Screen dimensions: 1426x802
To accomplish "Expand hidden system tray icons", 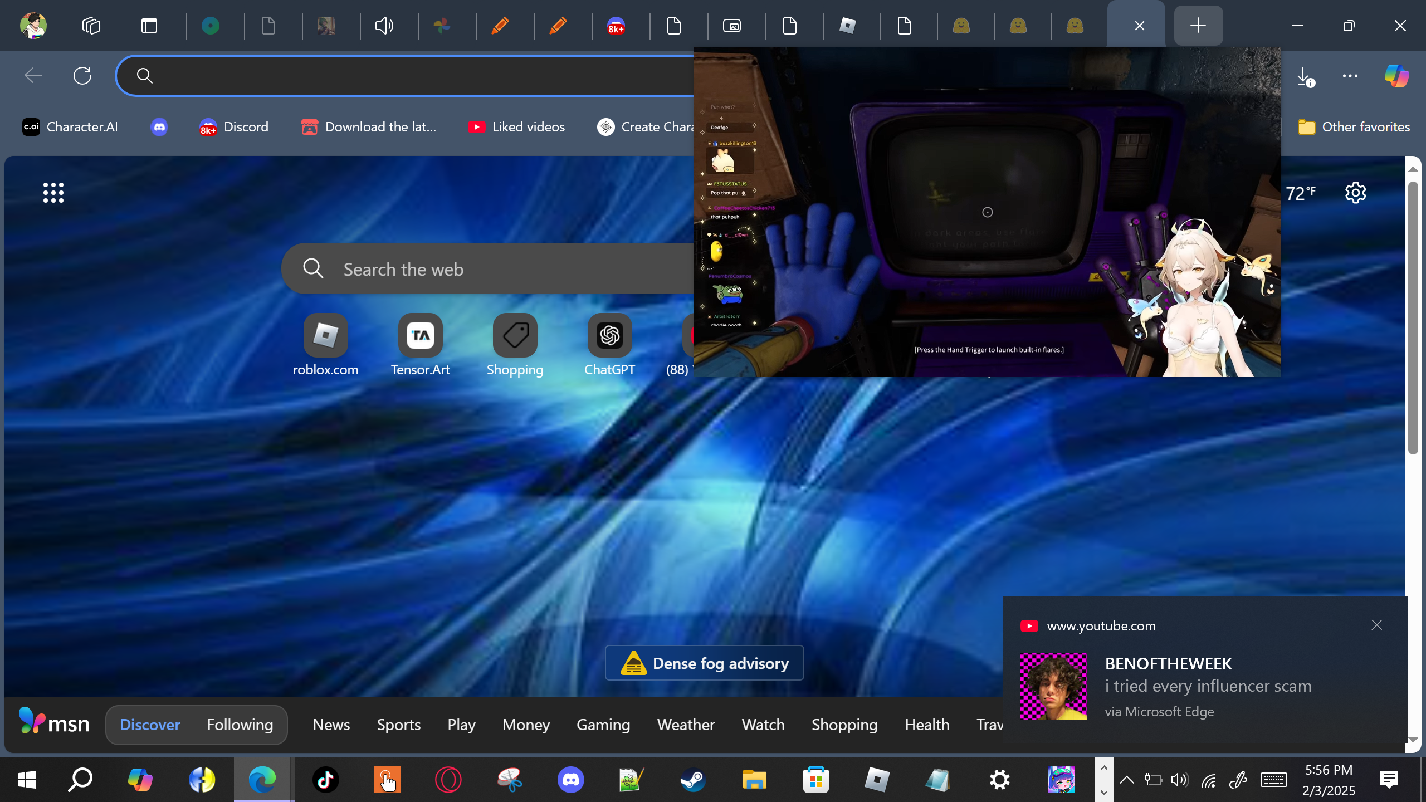I will [1127, 780].
